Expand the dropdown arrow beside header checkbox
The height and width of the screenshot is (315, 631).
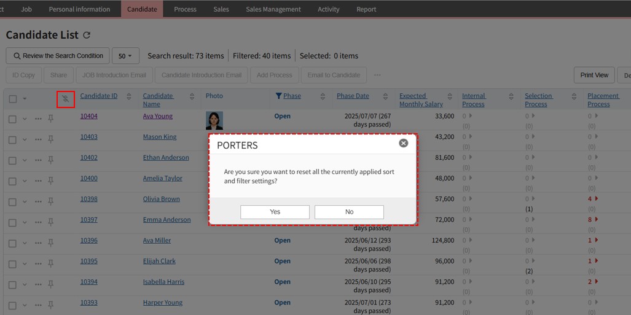tap(25, 99)
